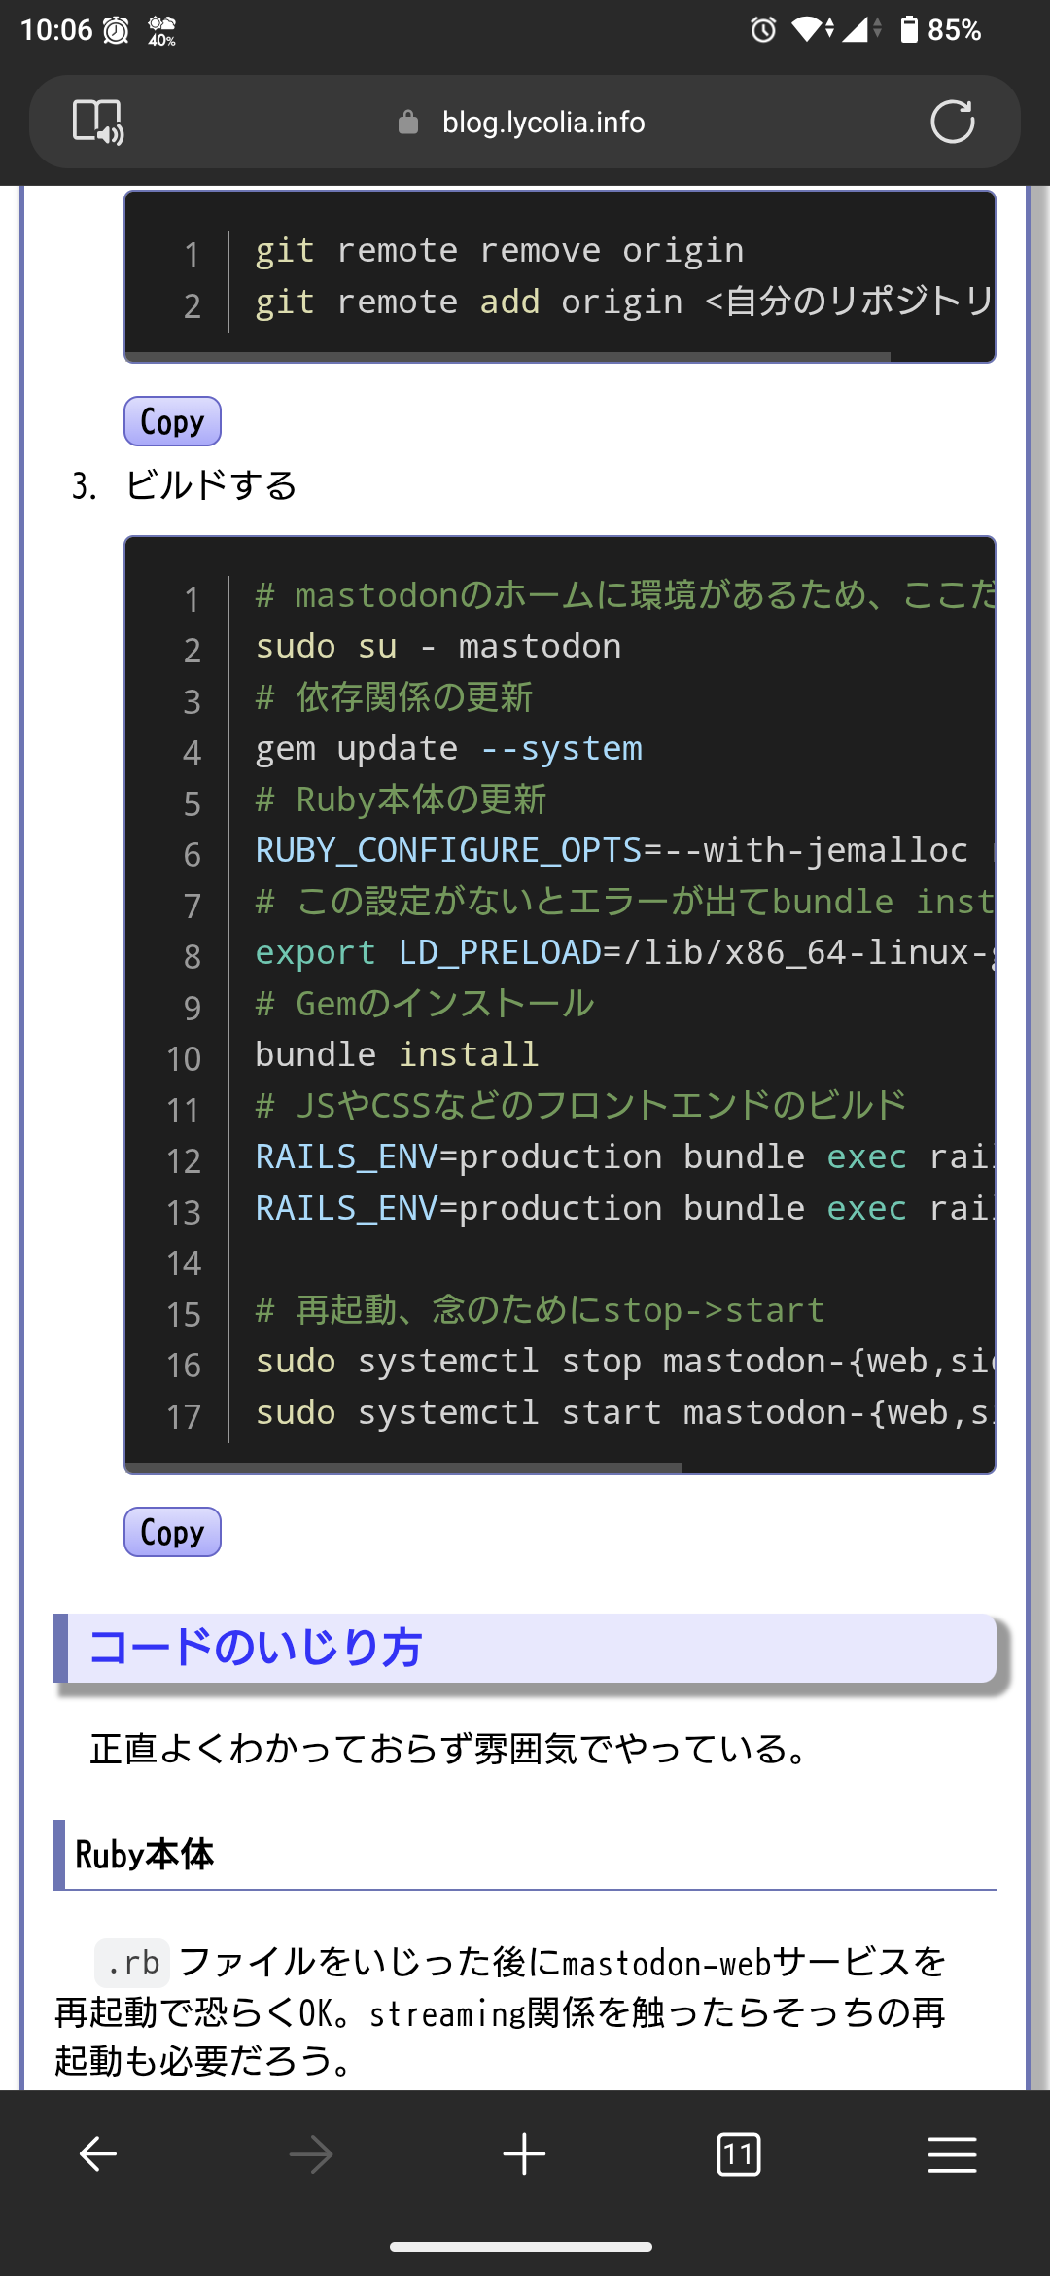Tap the 10:06 clock in status bar
This screenshot has height=2276, width=1050.
point(56,30)
